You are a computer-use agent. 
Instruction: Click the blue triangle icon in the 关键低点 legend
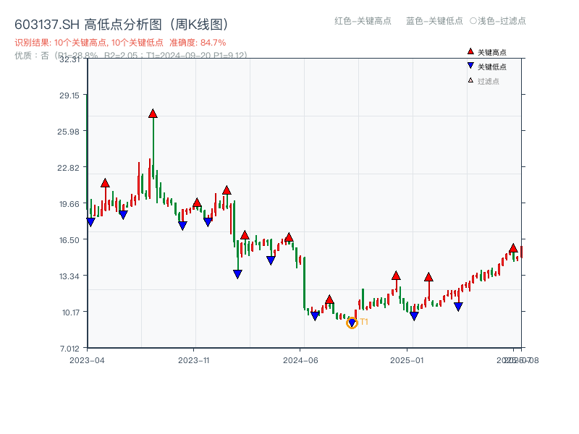[470, 66]
